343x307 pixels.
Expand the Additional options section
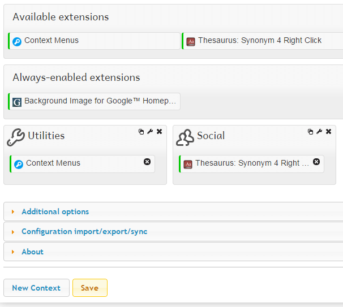pyautogui.click(x=55, y=211)
